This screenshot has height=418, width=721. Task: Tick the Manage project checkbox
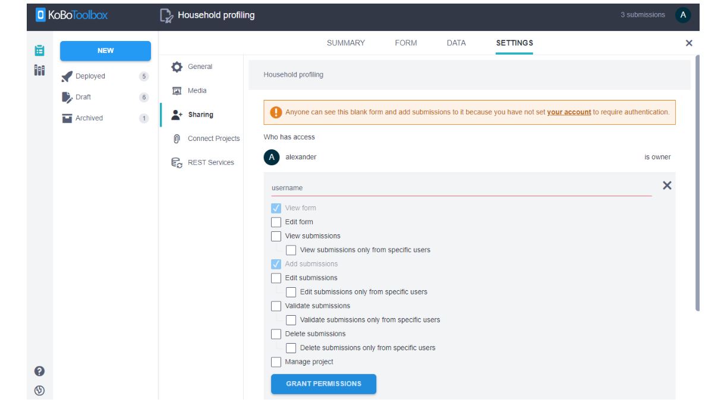[276, 362]
